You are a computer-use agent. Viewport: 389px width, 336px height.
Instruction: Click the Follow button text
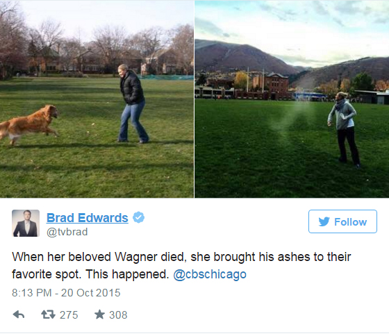[x=350, y=222]
